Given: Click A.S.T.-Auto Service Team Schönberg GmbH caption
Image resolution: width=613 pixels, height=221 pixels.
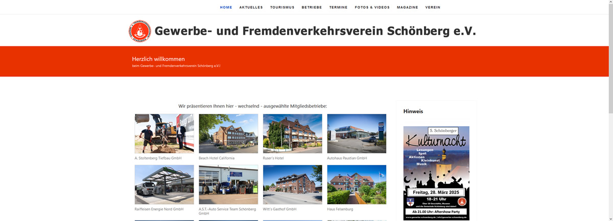Looking at the screenshot, I should (228, 211).
